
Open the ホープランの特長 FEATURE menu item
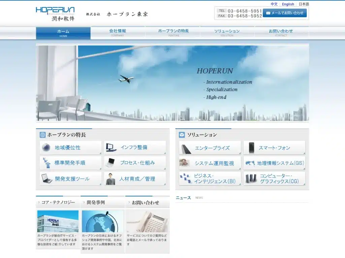click(x=174, y=33)
